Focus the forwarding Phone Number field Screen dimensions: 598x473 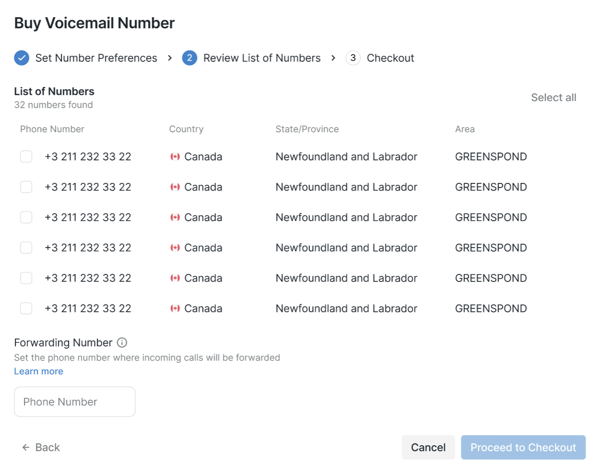tap(75, 402)
